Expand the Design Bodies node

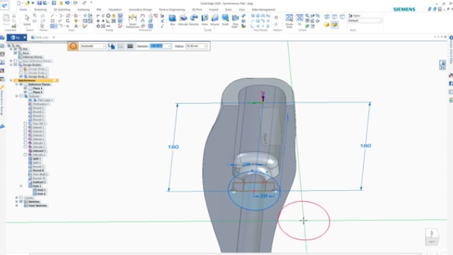tap(11, 65)
